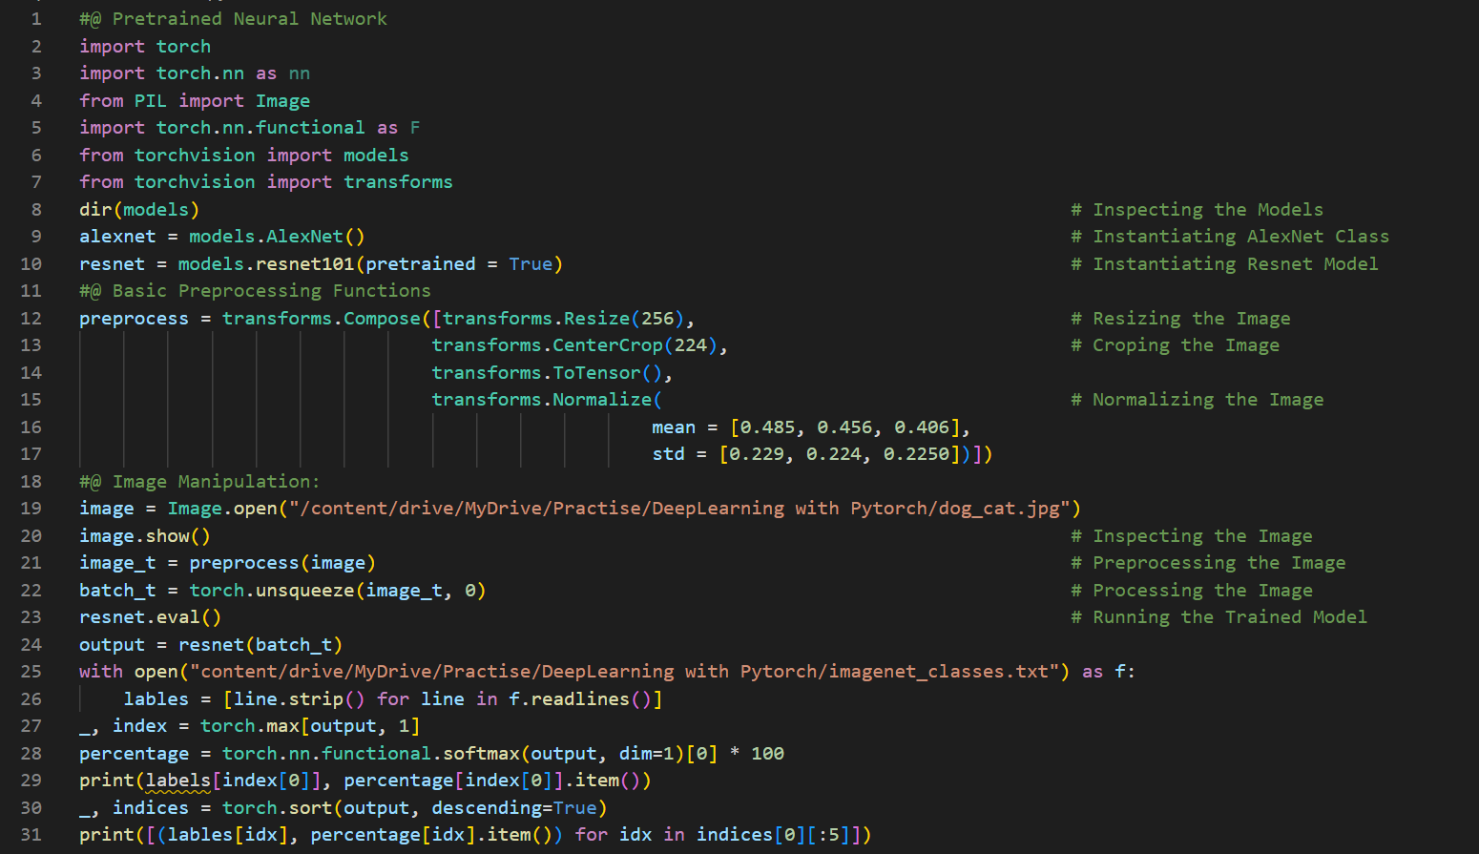Viewport: 1479px width, 854px height.
Task: Click the comment '# Resizing the Image'
Action: 1180,319
